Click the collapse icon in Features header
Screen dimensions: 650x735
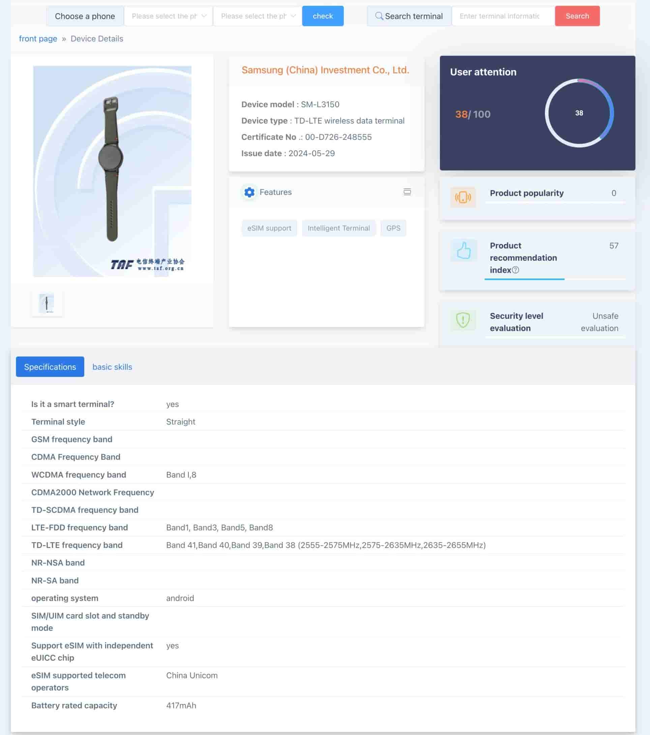(x=407, y=192)
